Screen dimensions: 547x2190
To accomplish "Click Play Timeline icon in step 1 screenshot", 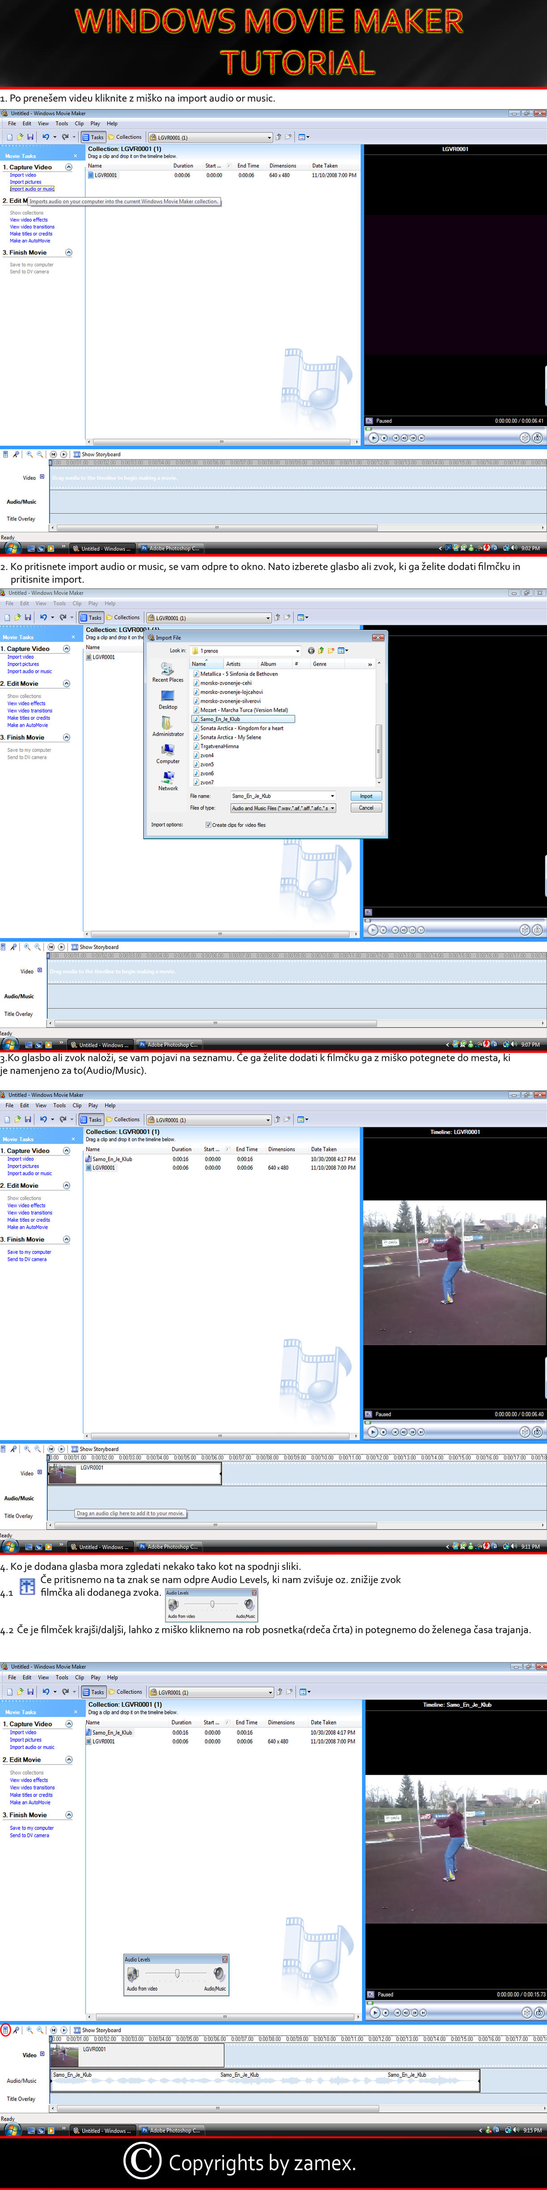I will [64, 454].
